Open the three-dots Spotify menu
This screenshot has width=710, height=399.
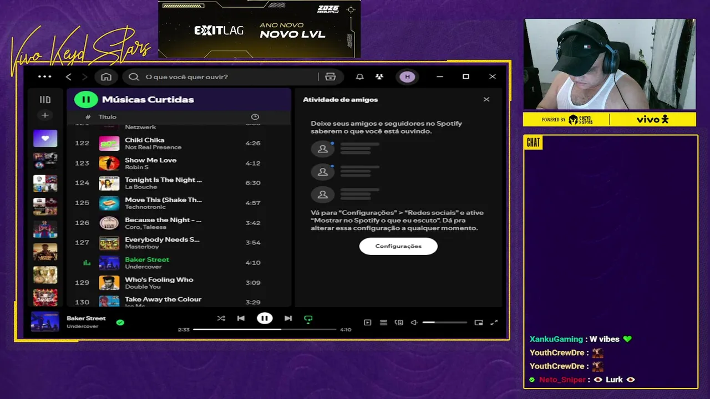click(x=44, y=77)
